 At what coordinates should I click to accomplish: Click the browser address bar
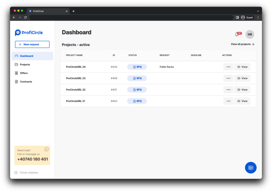point(131,17)
